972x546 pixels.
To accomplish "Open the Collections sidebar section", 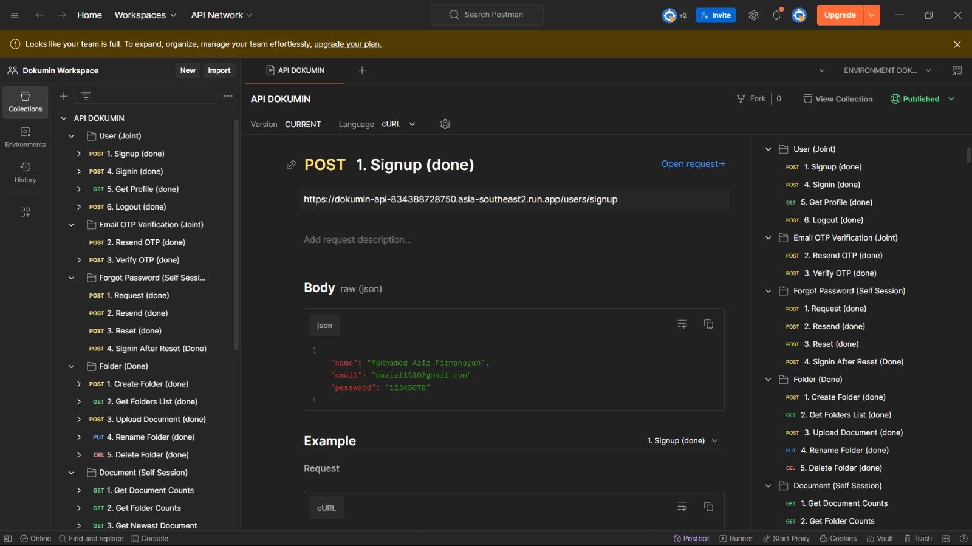I will (x=26, y=102).
